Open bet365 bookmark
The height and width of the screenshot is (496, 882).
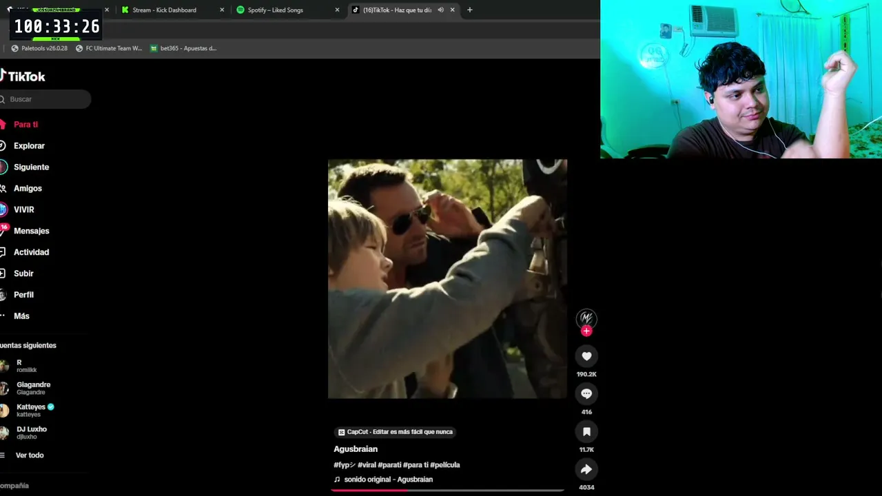[183, 48]
